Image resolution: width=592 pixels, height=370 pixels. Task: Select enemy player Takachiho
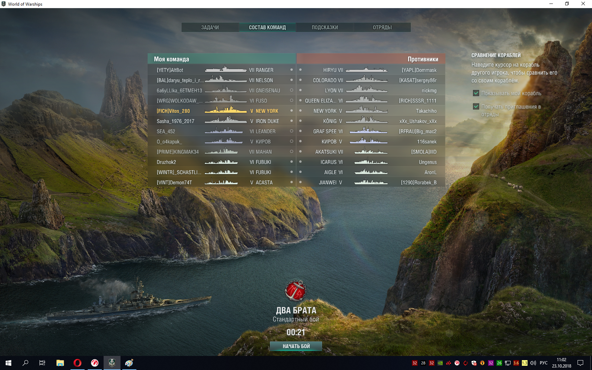point(426,111)
